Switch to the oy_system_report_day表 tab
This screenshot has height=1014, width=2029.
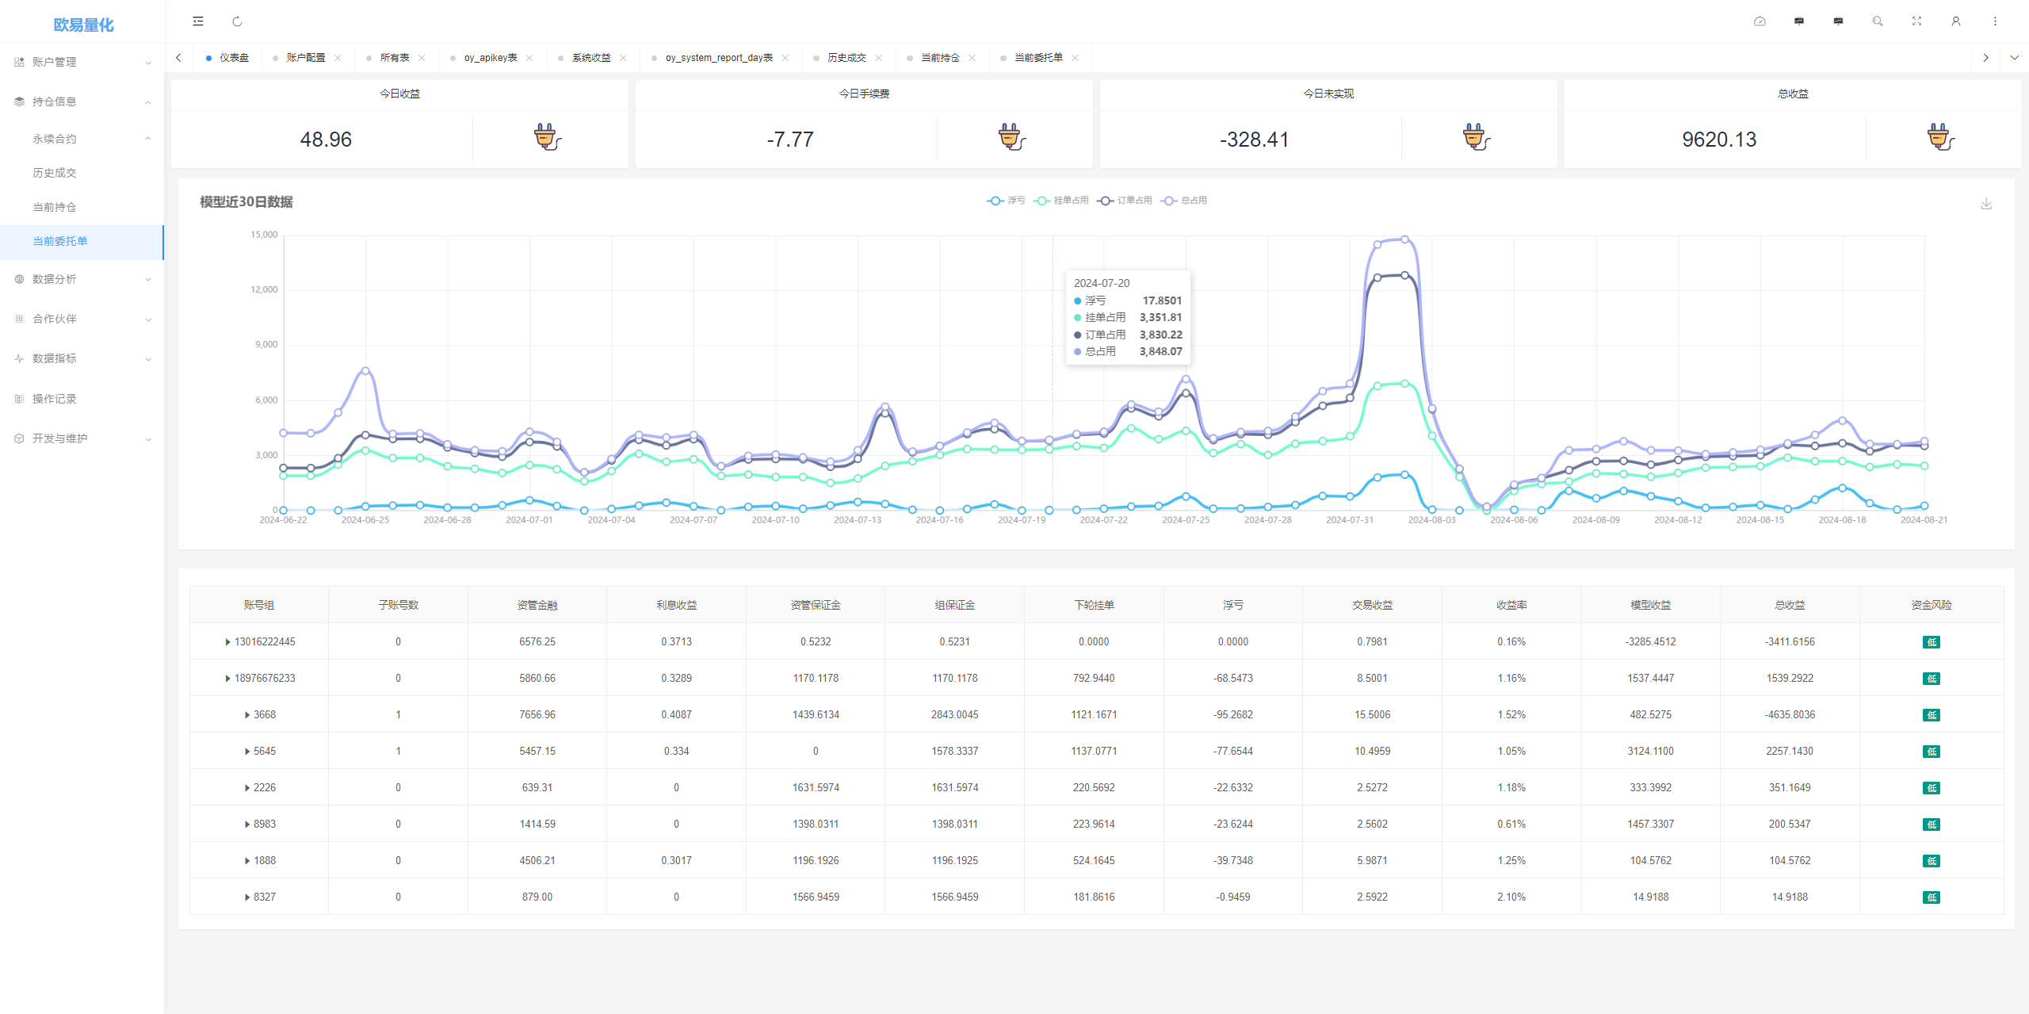click(719, 58)
